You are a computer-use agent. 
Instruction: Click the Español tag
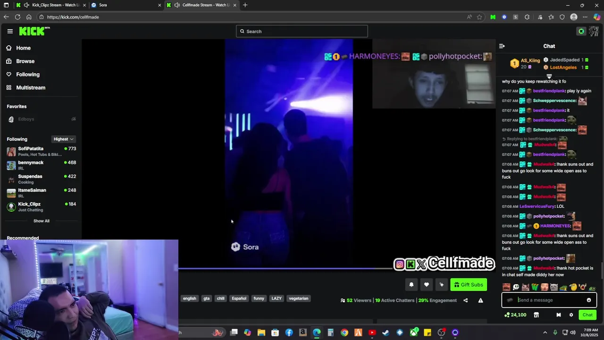point(239,298)
